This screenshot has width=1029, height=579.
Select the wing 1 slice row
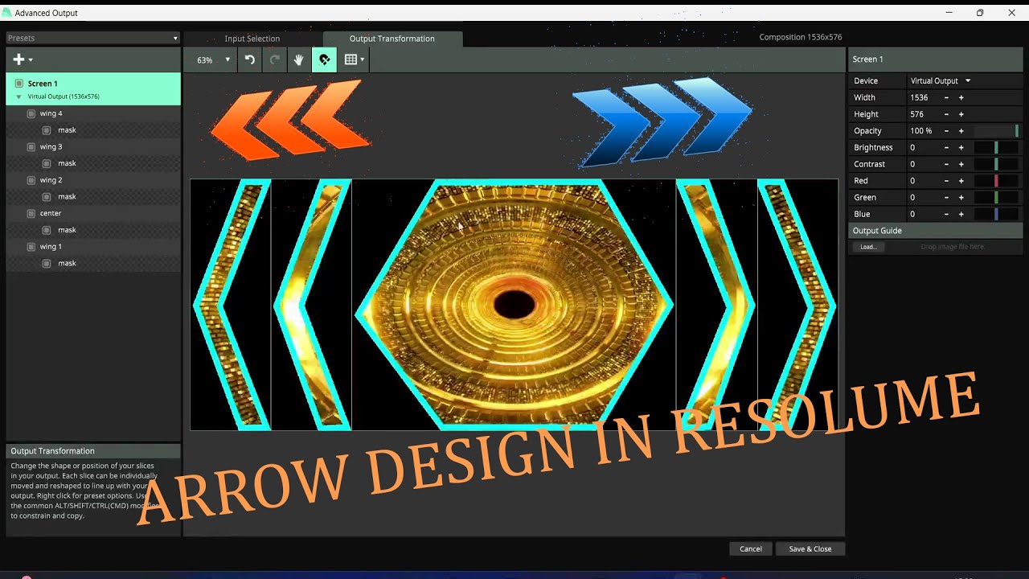[93, 247]
